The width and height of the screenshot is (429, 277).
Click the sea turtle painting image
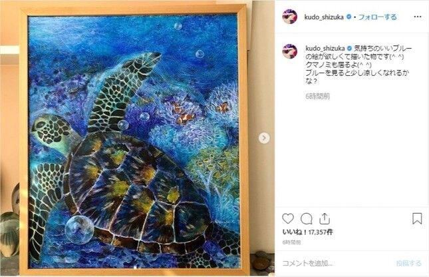pos(133,142)
